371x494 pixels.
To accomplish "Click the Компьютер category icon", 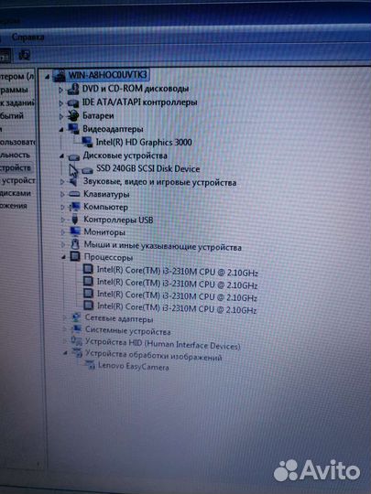I will [75, 207].
